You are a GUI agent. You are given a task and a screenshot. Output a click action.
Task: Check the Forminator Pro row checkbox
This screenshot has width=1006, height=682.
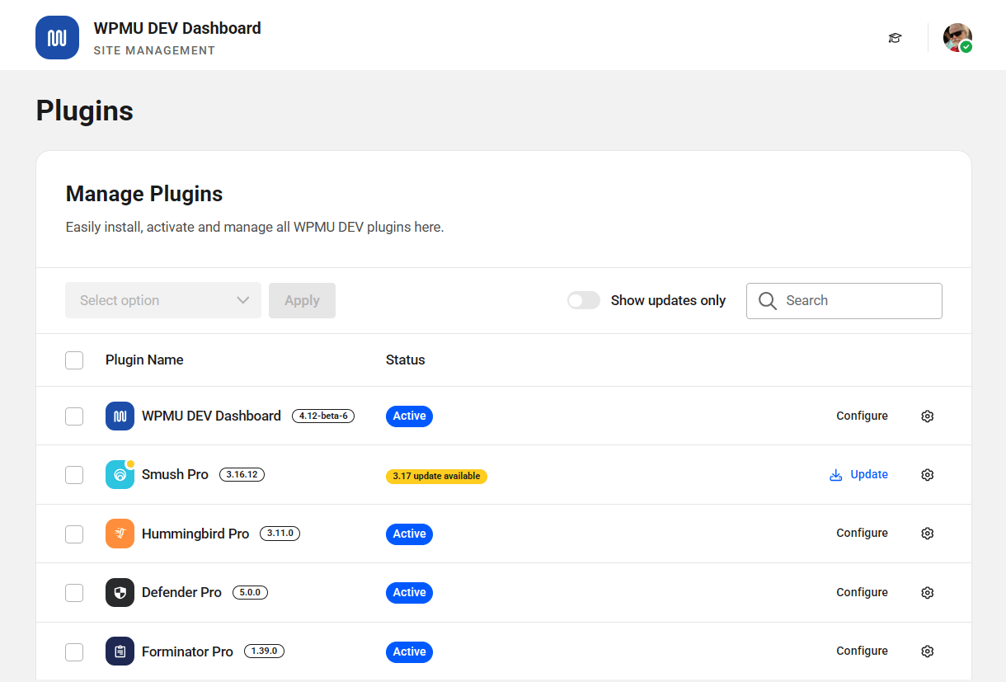(74, 652)
